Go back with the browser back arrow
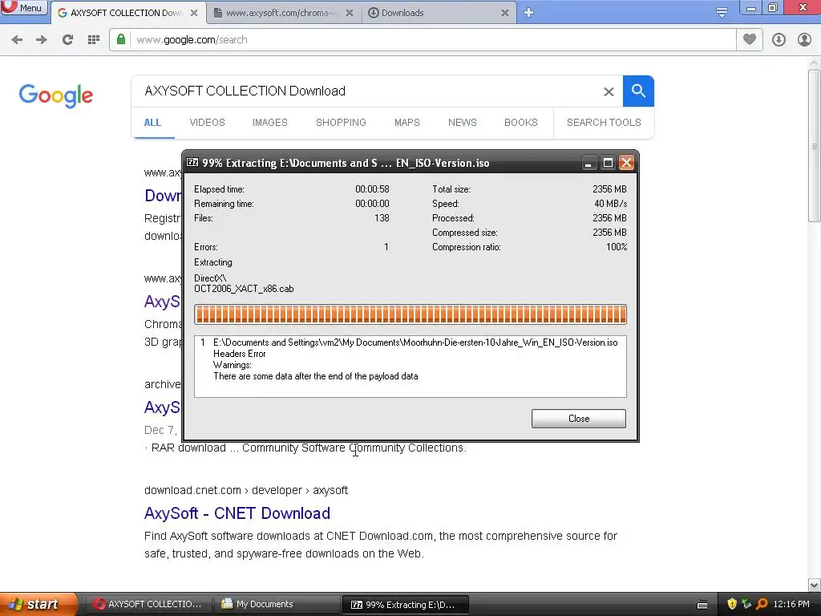The height and width of the screenshot is (616, 821). pos(17,40)
